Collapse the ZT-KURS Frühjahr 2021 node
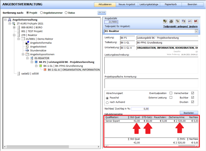206x151 pixels. click(10, 23)
